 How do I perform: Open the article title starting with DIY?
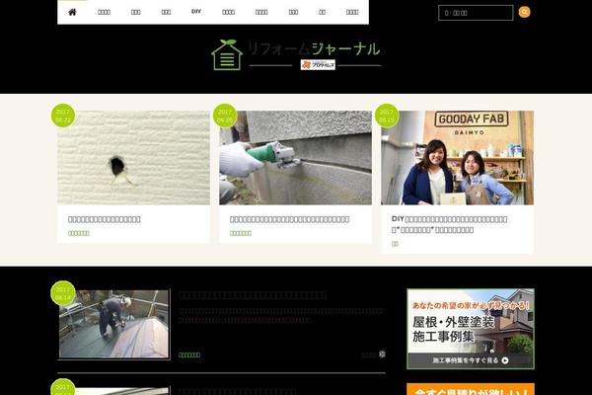click(449, 224)
